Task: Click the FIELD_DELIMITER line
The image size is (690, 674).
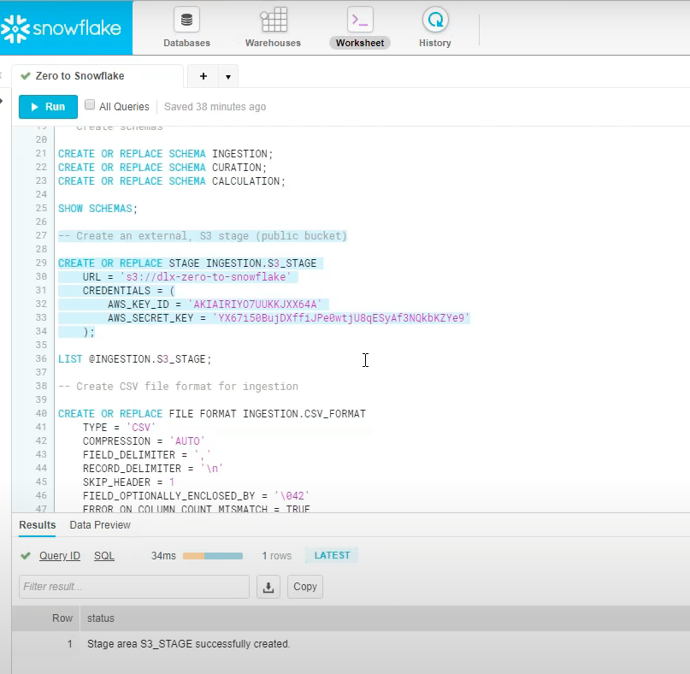Action: coord(146,455)
